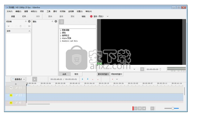
Task: Open the 编辑(E) menu
Action: click(18, 11)
